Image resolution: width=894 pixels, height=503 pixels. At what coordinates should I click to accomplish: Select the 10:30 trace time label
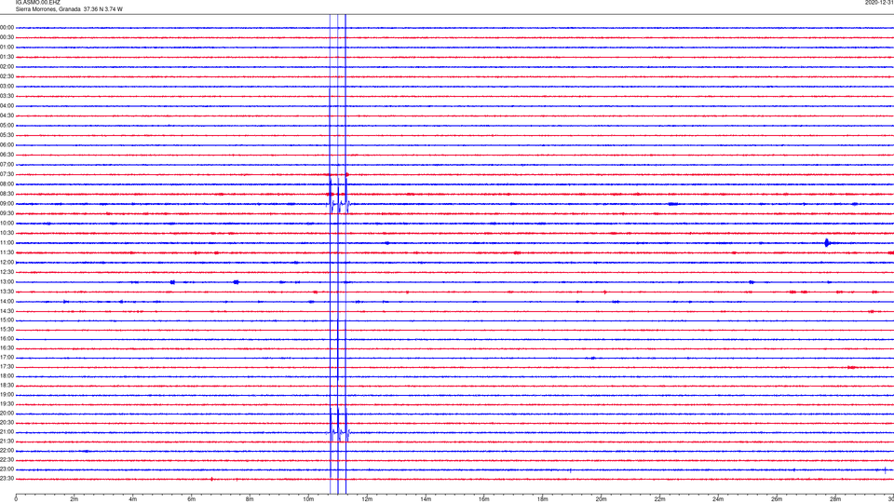click(7, 233)
